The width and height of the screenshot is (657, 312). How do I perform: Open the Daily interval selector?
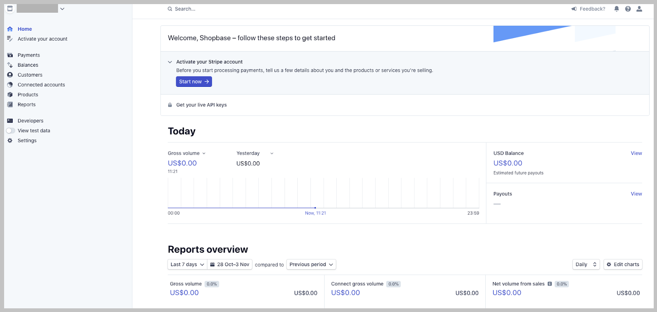click(586, 265)
